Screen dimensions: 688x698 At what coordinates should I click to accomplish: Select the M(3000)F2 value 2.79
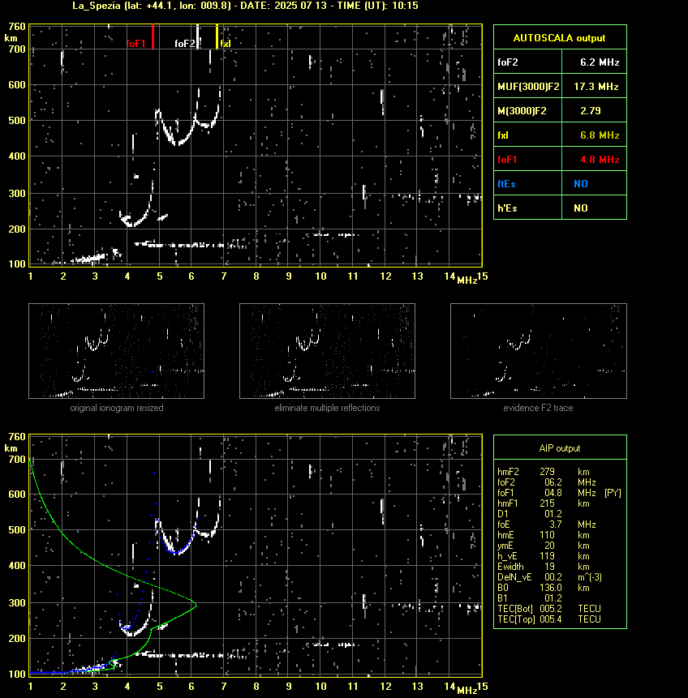[591, 111]
